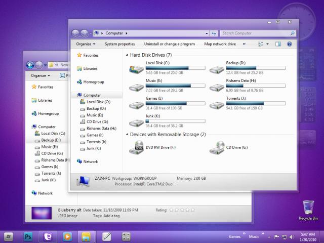Open the Start menu orb
Viewport: 324px width, 243px height.
point(9,236)
